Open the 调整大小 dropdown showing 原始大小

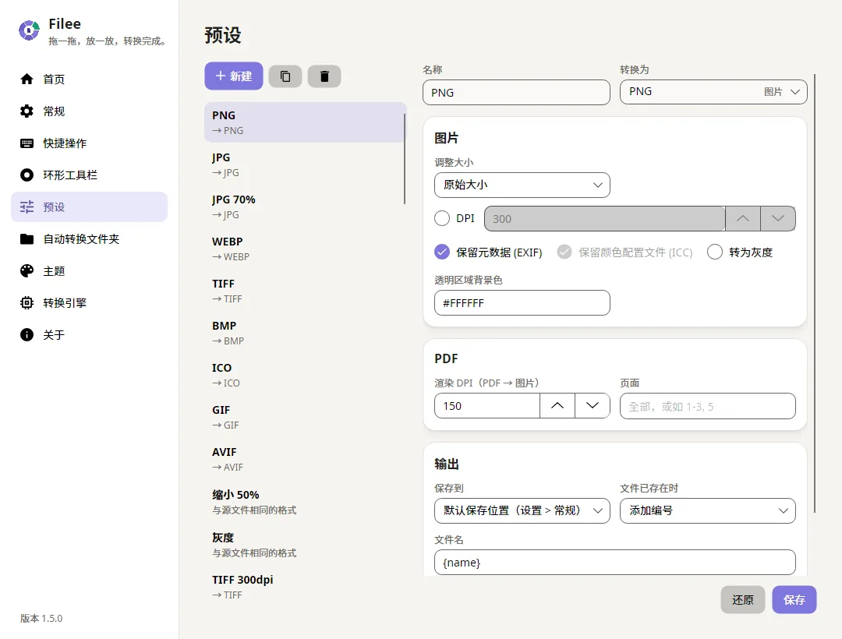click(522, 185)
